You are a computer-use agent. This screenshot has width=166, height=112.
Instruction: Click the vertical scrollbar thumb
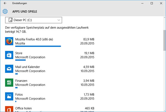tap(164, 40)
